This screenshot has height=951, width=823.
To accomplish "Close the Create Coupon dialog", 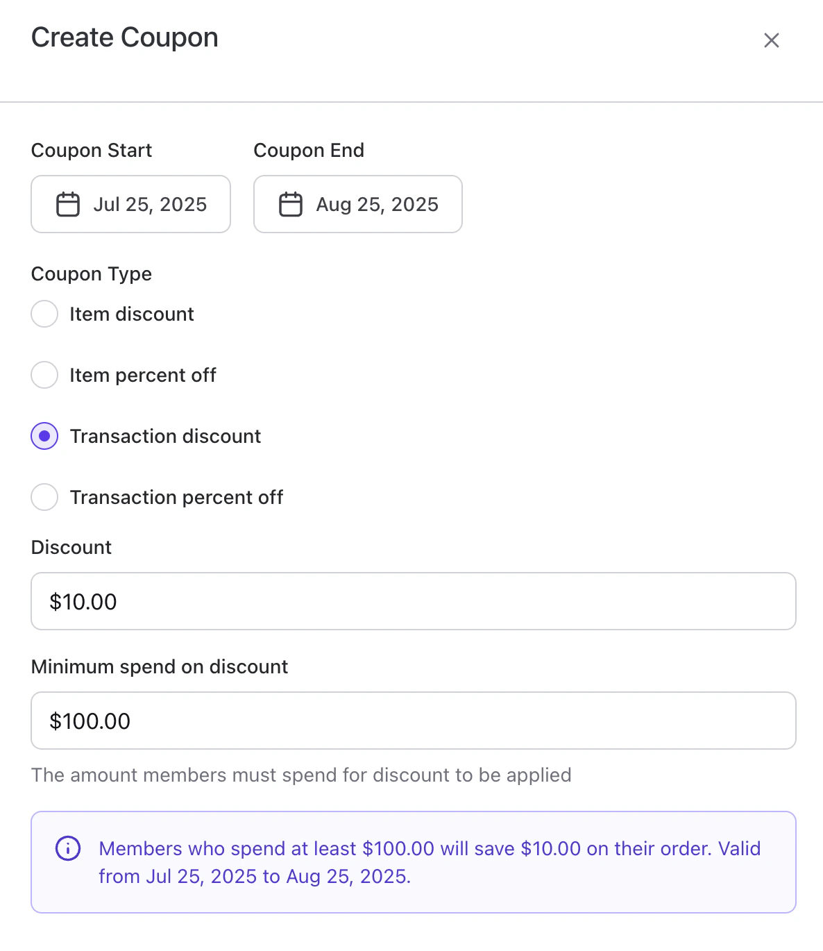I will point(771,40).
